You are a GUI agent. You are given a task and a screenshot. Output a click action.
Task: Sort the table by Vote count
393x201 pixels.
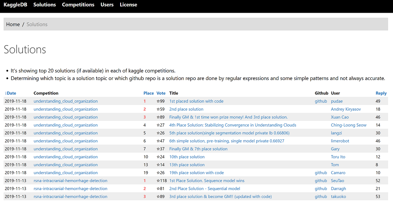tap(161, 93)
